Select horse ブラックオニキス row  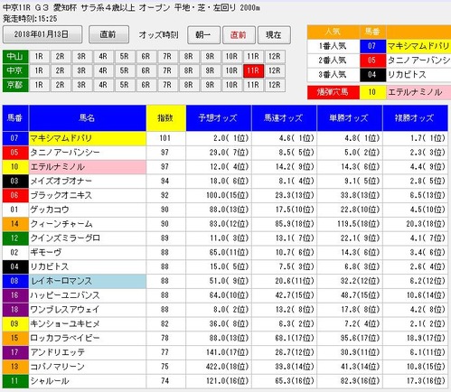click(225, 195)
